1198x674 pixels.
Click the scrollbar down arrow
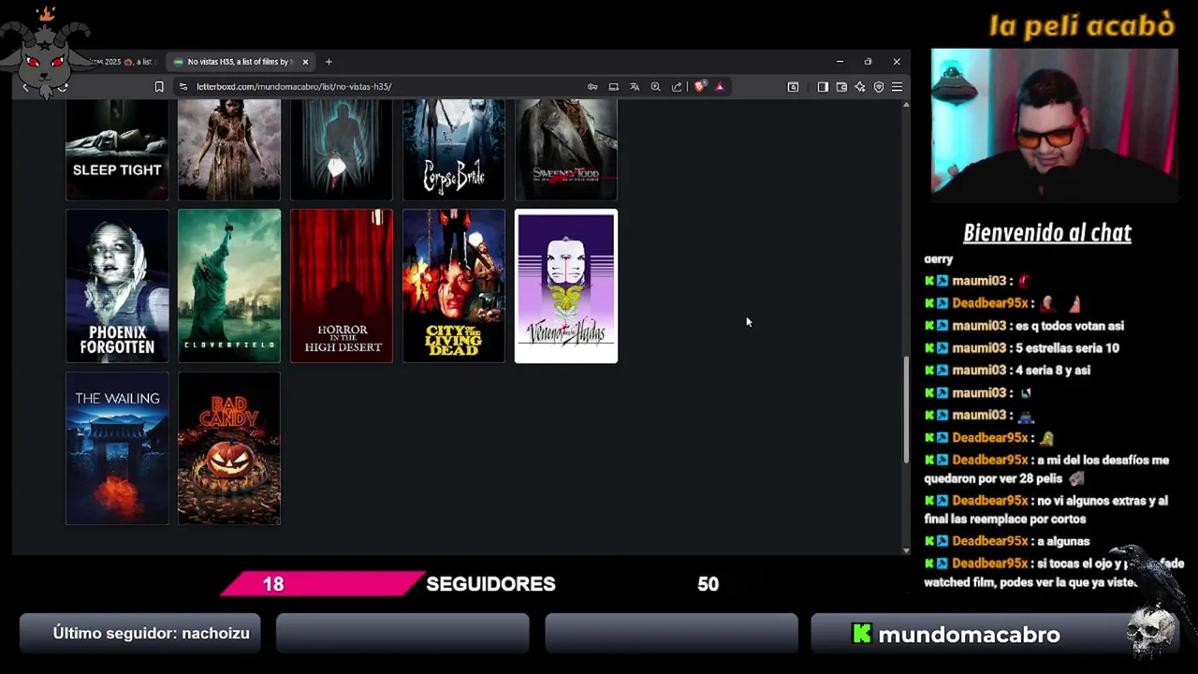905,550
